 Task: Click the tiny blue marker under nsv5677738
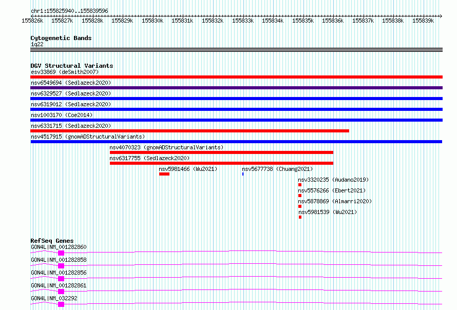pyautogui.click(x=243, y=174)
